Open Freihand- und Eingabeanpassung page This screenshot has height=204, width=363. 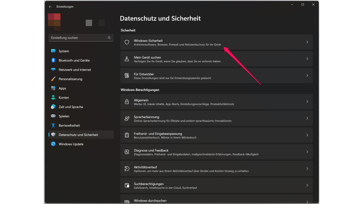point(216,135)
